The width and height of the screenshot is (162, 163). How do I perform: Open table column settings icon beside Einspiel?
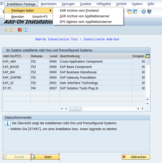click(x=148, y=56)
